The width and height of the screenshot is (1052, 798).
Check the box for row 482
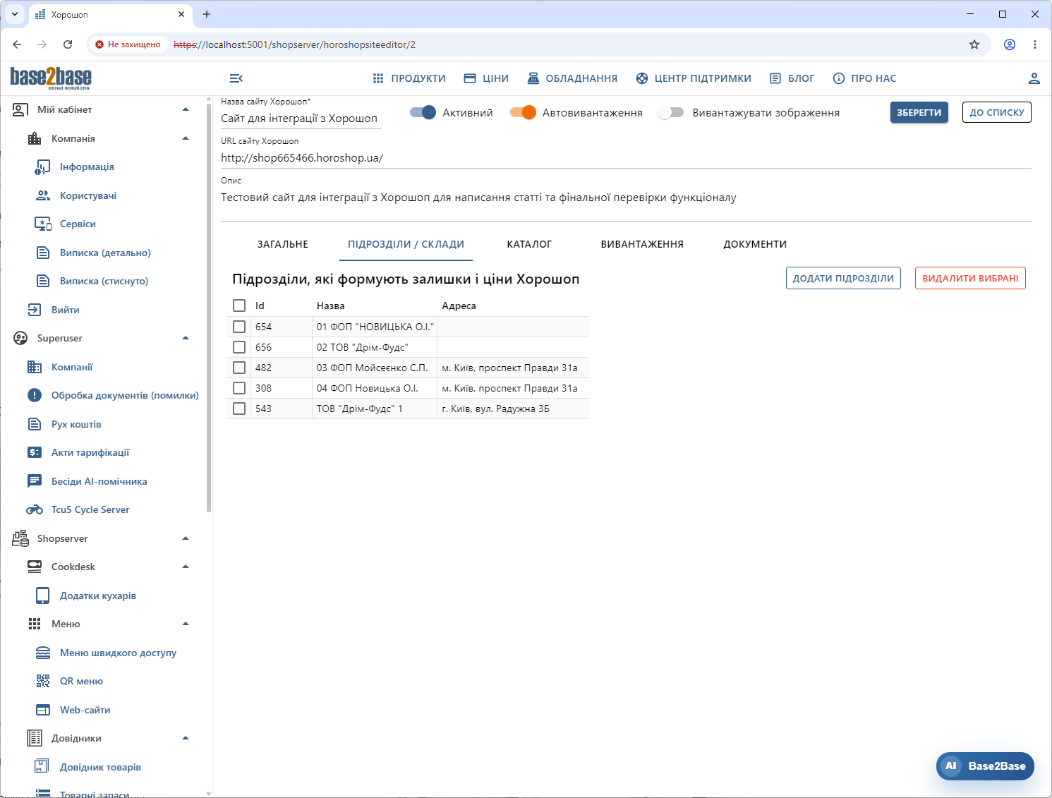(239, 368)
